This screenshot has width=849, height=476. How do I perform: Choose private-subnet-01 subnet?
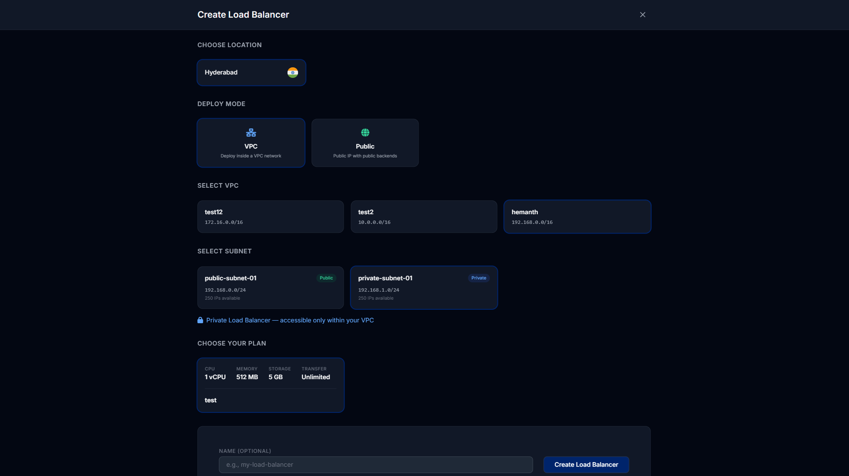[424, 287]
